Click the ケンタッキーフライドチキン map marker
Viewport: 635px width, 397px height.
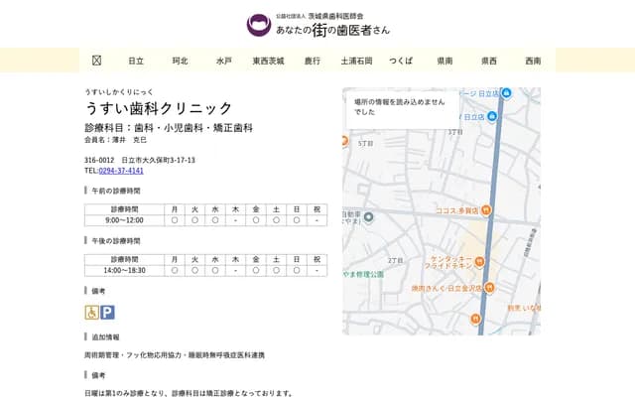tap(479, 261)
